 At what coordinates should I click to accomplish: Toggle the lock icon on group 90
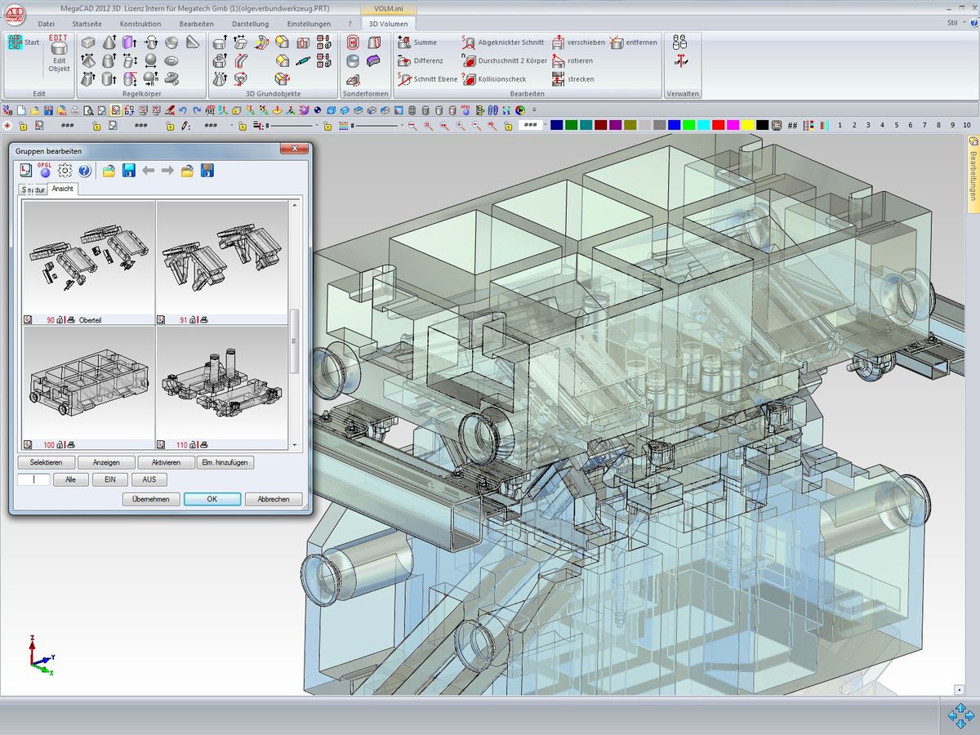click(61, 320)
